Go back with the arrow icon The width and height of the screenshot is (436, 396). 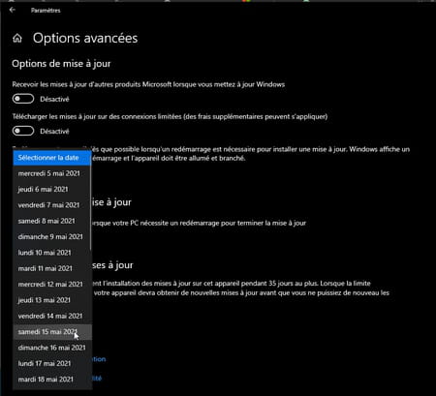(x=13, y=10)
